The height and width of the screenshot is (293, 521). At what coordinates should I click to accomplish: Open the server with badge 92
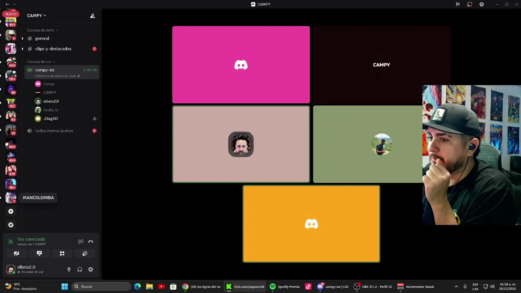pos(11,116)
